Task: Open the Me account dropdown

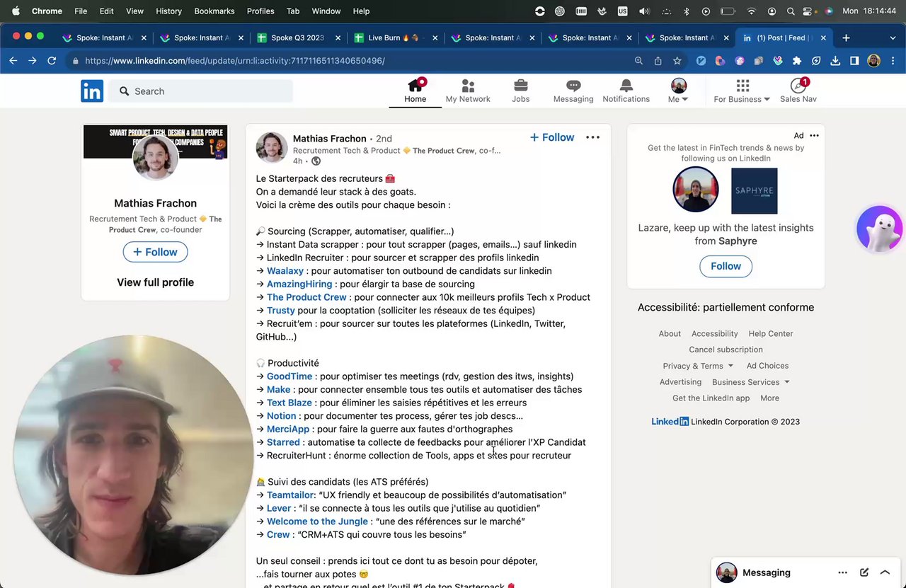Action: click(678, 91)
